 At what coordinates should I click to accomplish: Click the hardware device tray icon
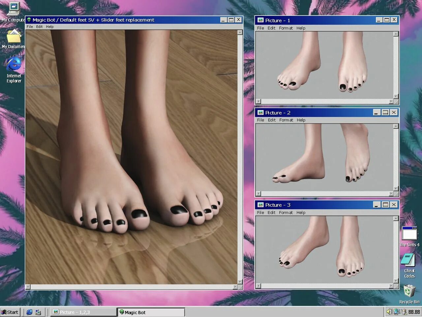pos(404,312)
